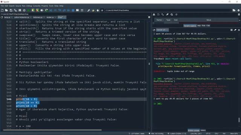Save Variable explorer data

click(x=158, y=15)
